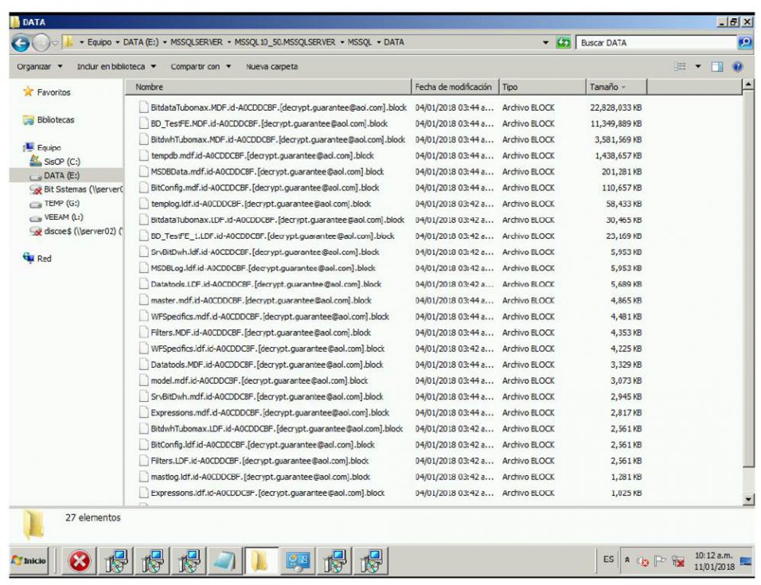Screen dimensions: 761x585
Task: Open the Help question mark icon
Action: coord(737,67)
